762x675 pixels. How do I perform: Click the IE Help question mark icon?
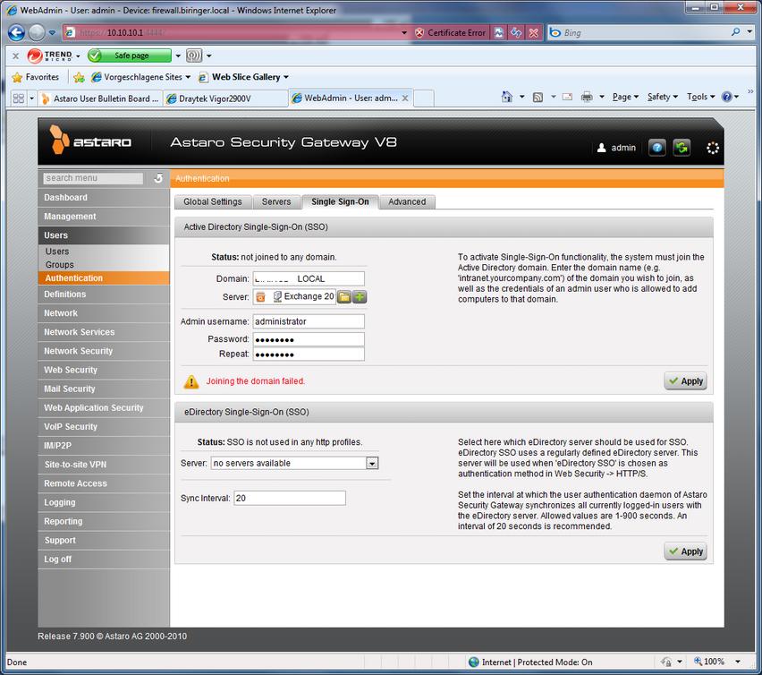[727, 97]
